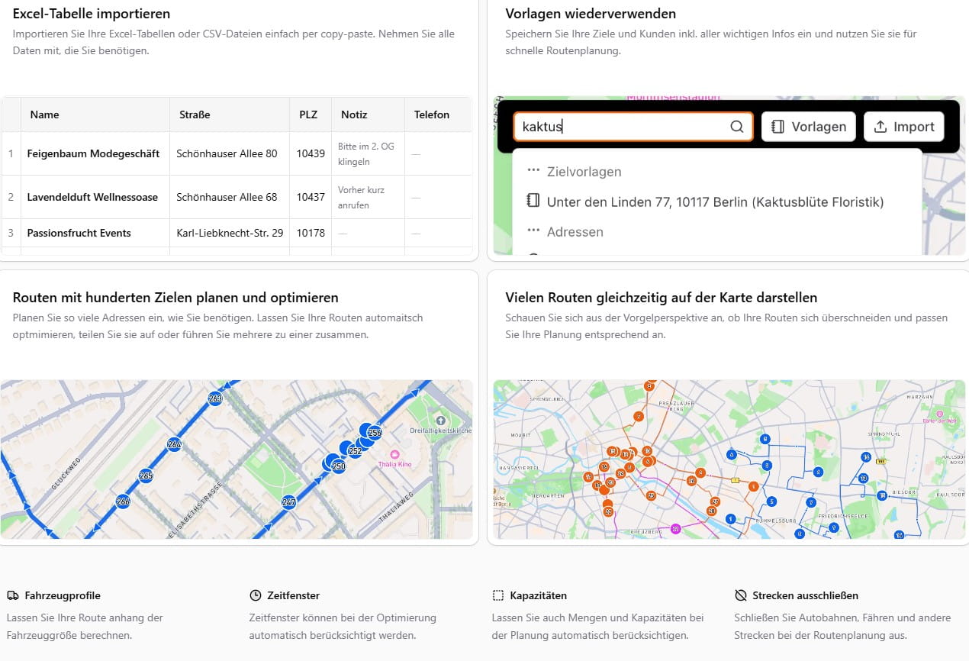The height and width of the screenshot is (661, 969).
Task: Select route stop marker 250 on the map
Action: pyautogui.click(x=339, y=466)
